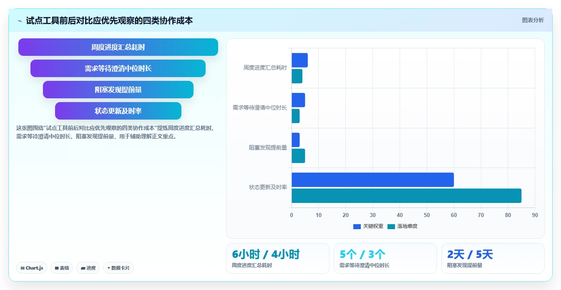
Task: Click the 状态更新及时率 y-axis label
Action: pos(268,187)
